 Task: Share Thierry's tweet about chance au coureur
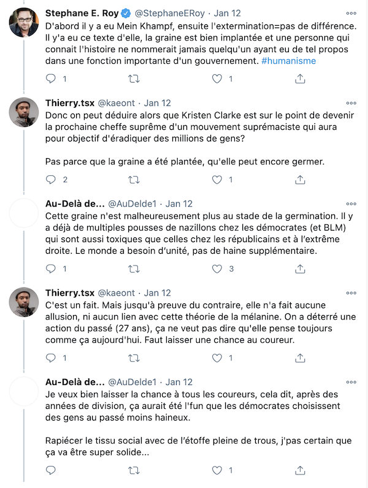coord(300,358)
